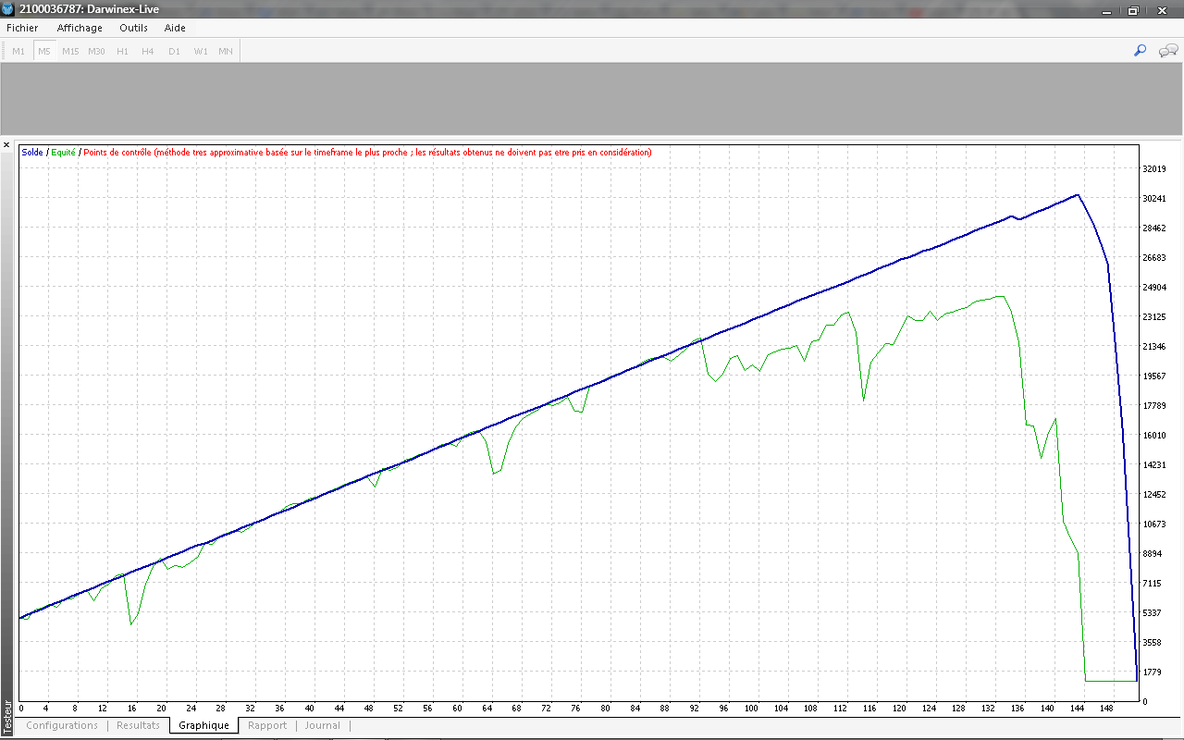The height and width of the screenshot is (740, 1184).
Task: Open the Affichage menu
Action: [80, 28]
